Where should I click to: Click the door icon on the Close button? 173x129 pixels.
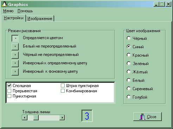coord(142,117)
